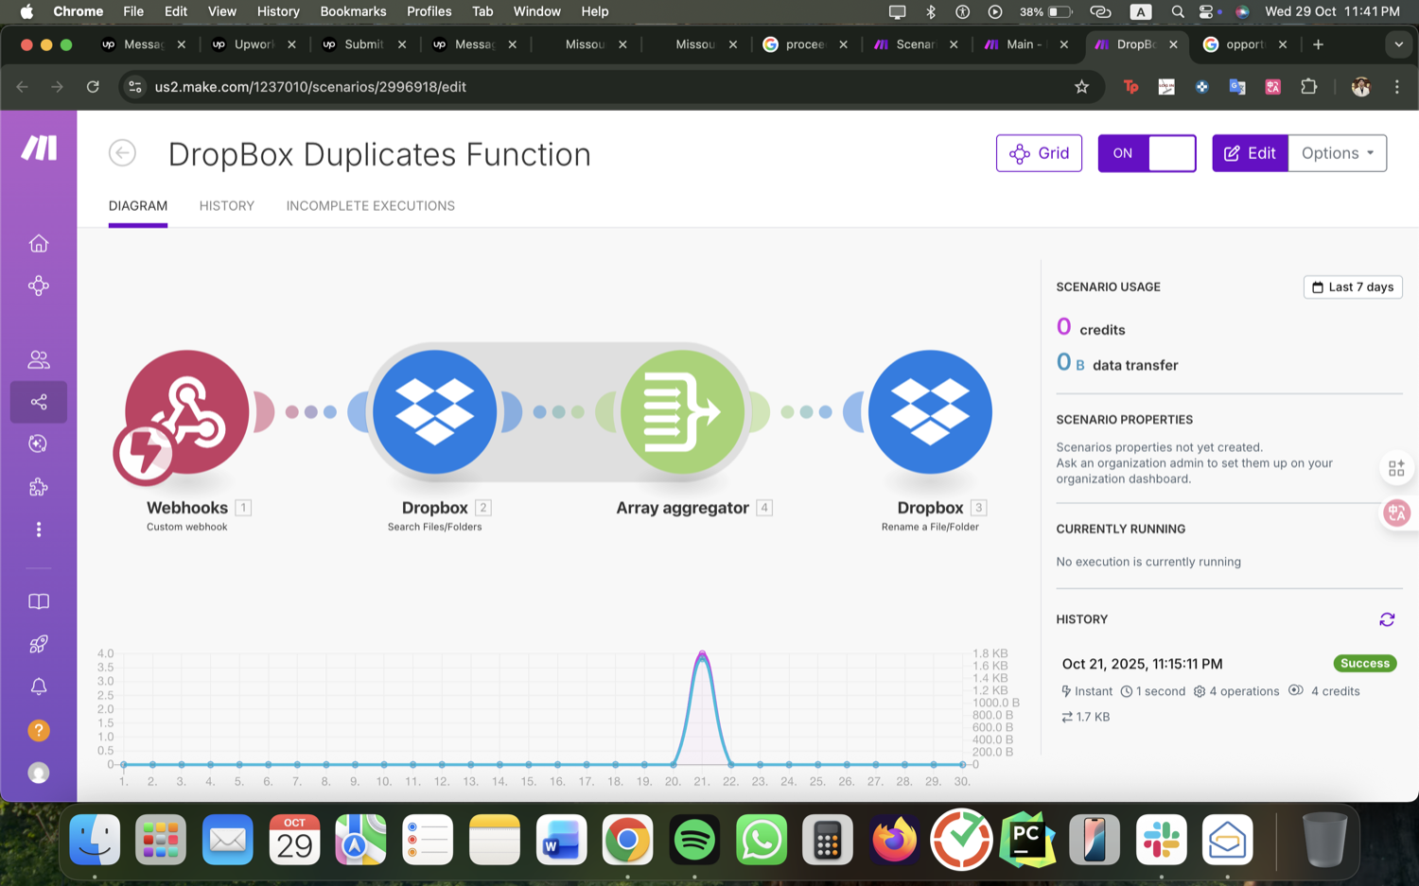The image size is (1419, 886).
Task: Click the Dropbox module number 2 badge
Action: point(483,508)
